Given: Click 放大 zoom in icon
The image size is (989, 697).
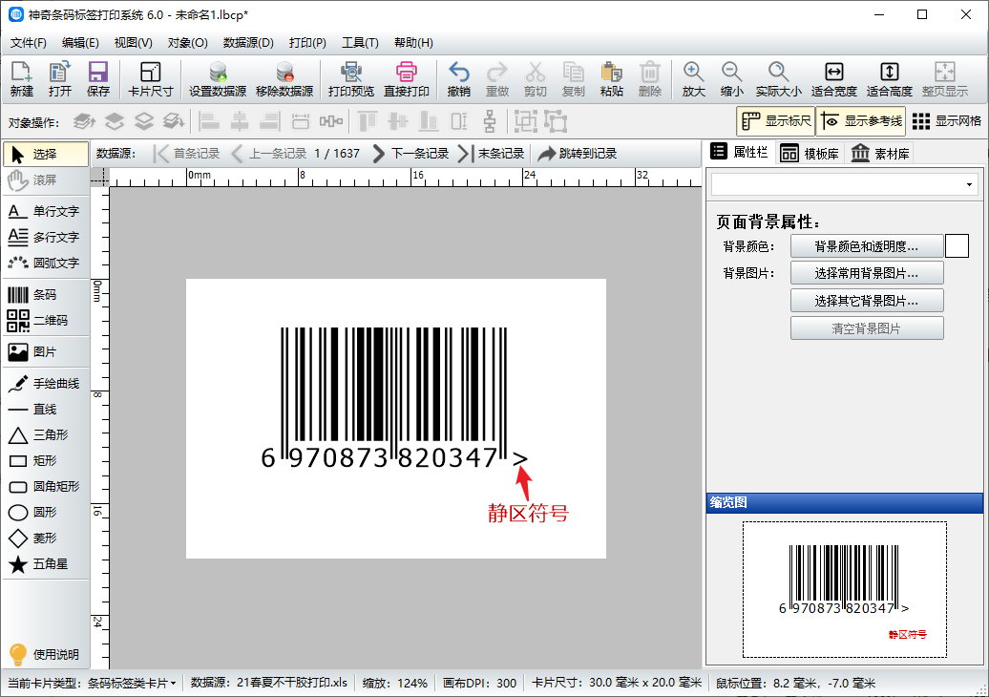Looking at the screenshot, I should [693, 79].
